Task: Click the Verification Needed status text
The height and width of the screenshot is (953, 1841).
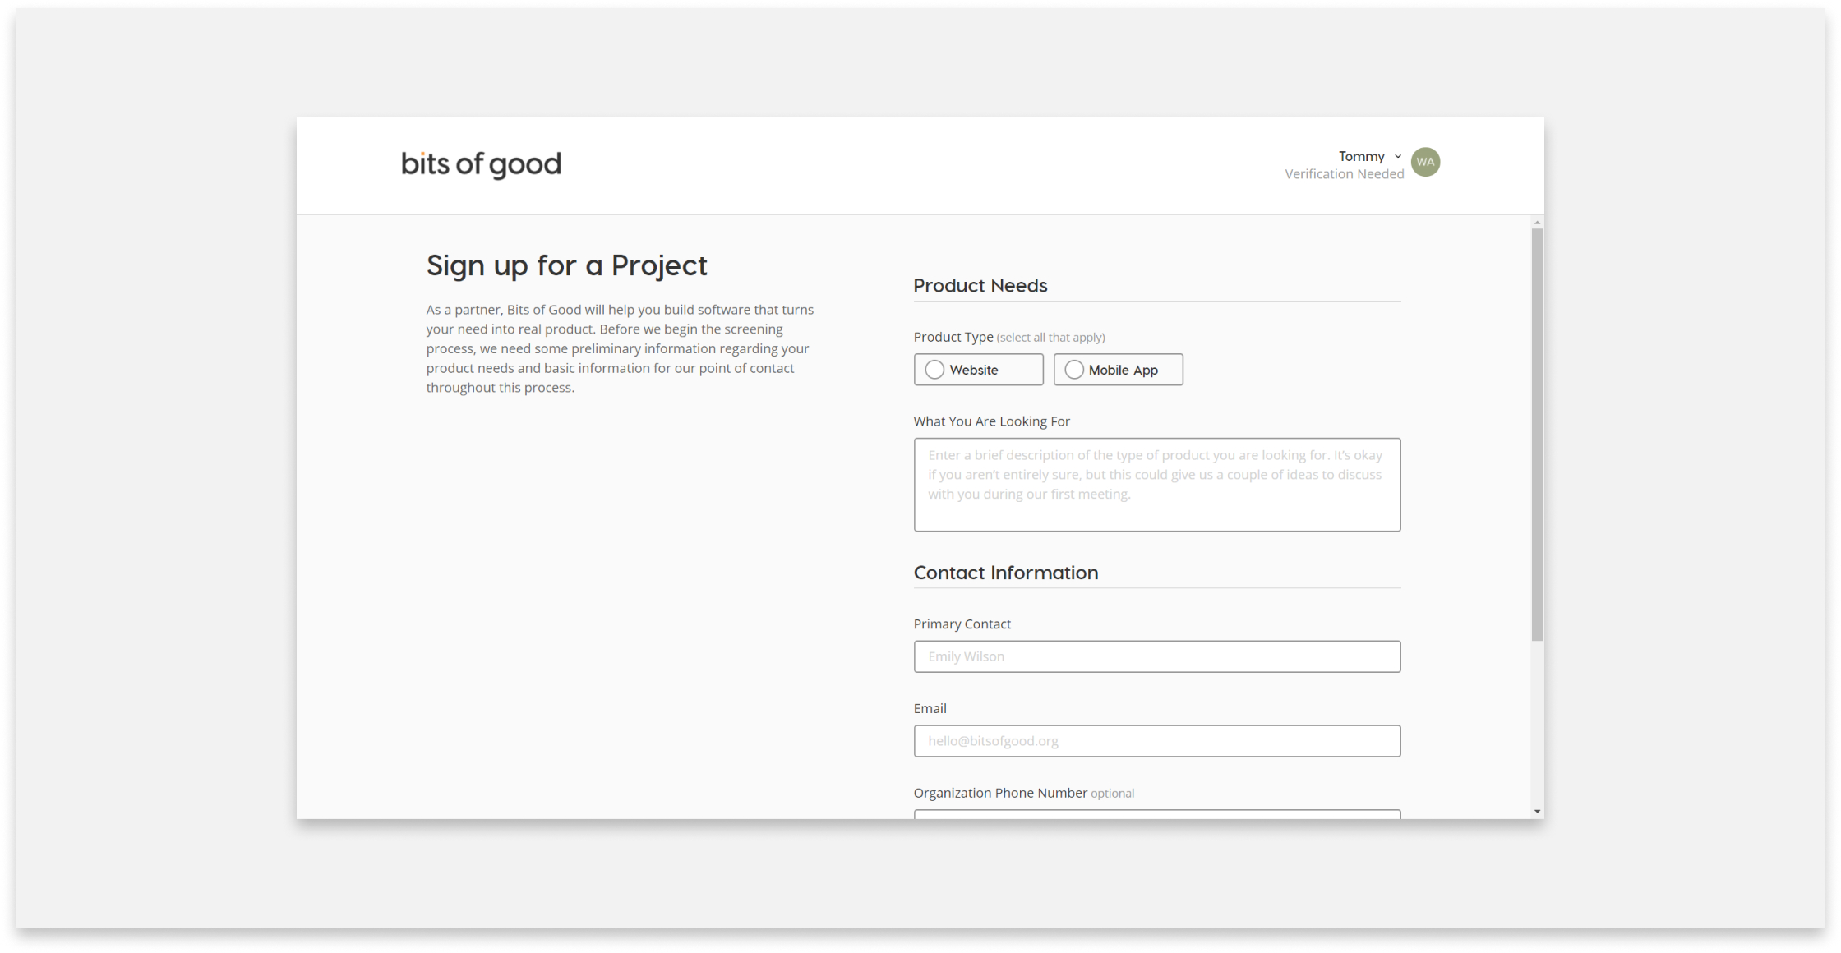Action: [1344, 174]
